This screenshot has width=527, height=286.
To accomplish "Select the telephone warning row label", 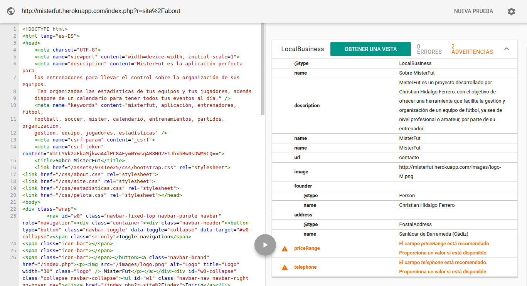I will pos(305,267).
